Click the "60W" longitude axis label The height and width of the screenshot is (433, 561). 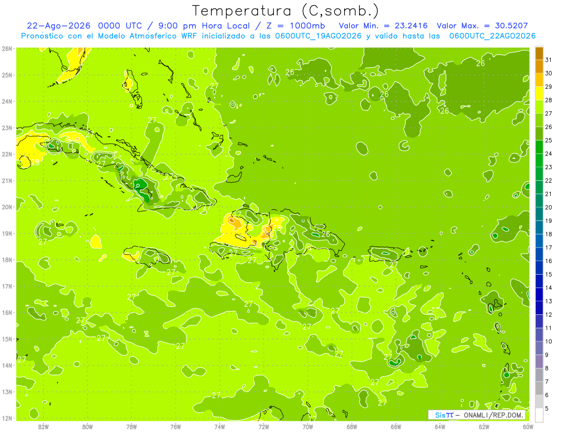tap(528, 427)
